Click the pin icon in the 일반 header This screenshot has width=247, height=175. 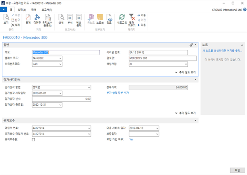point(191,45)
